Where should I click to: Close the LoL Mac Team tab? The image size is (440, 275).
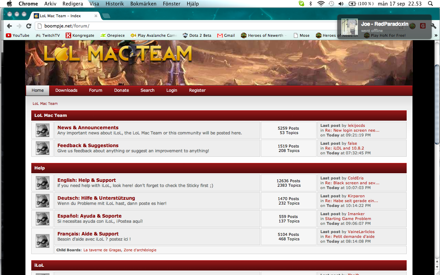(96, 16)
